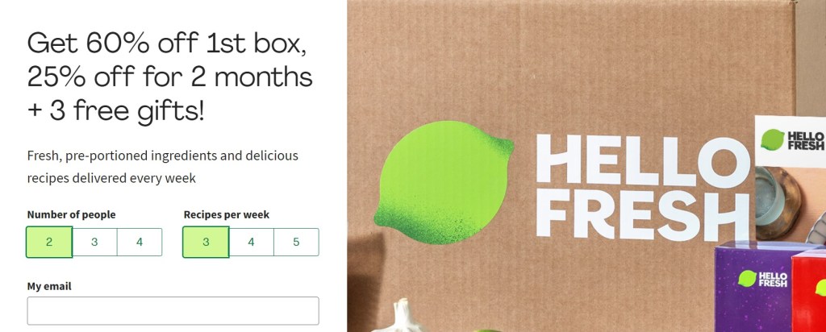Click the 60% off 1st box headline
826x332 pixels.
[x=169, y=77]
